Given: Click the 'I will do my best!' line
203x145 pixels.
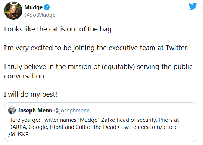Looking at the screenshot, I should [x=31, y=94].
